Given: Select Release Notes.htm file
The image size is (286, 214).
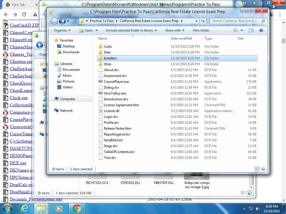Looking at the screenshot, I should (x=118, y=128).
